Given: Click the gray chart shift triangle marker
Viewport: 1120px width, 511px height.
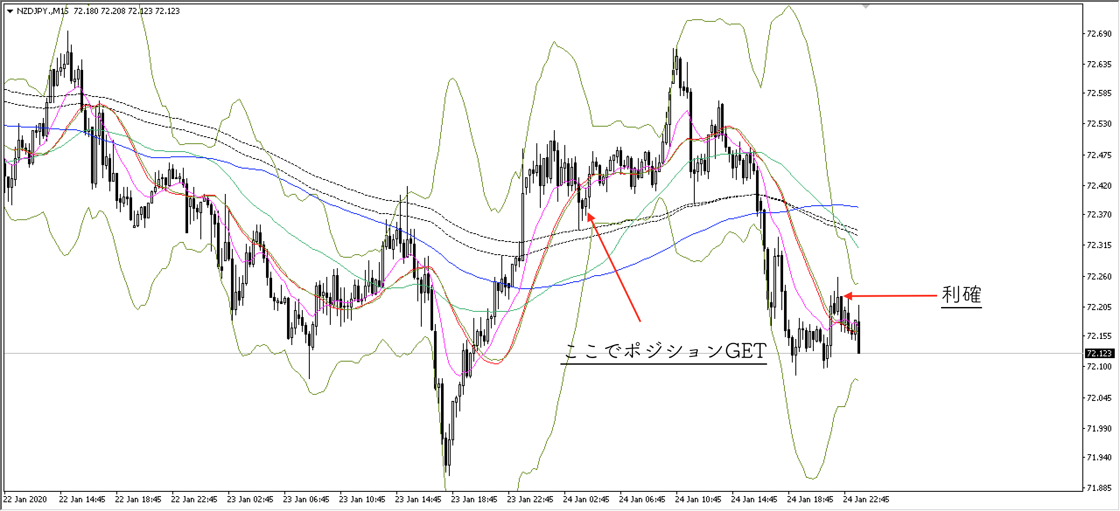Looking at the screenshot, I should 865,6.
